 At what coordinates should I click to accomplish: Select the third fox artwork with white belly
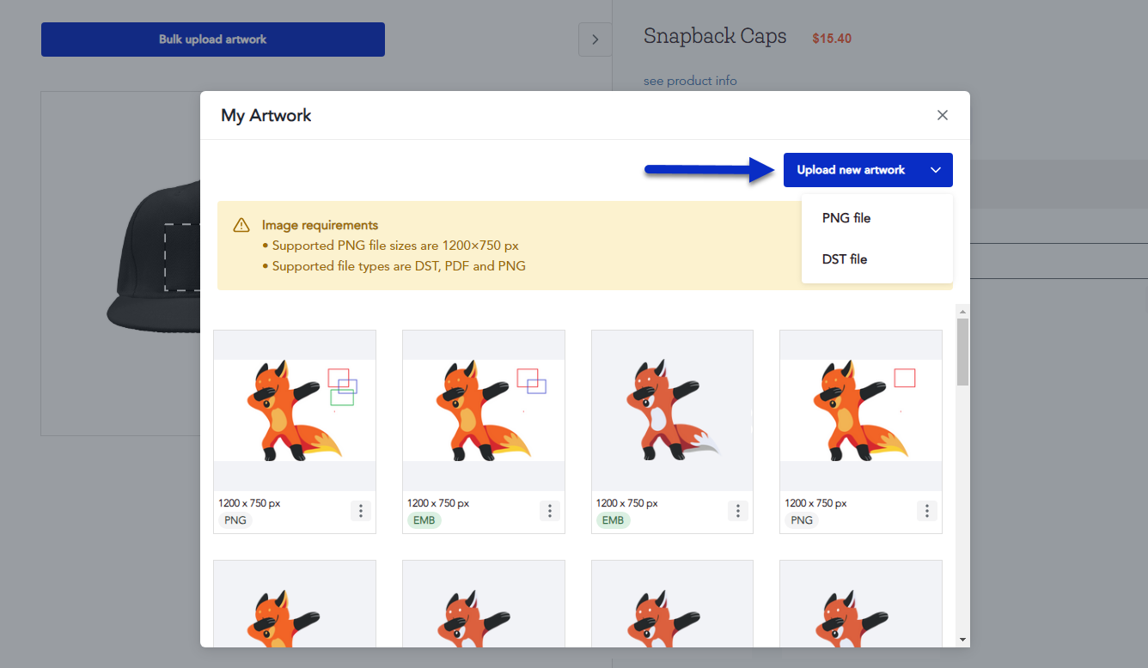(x=672, y=410)
